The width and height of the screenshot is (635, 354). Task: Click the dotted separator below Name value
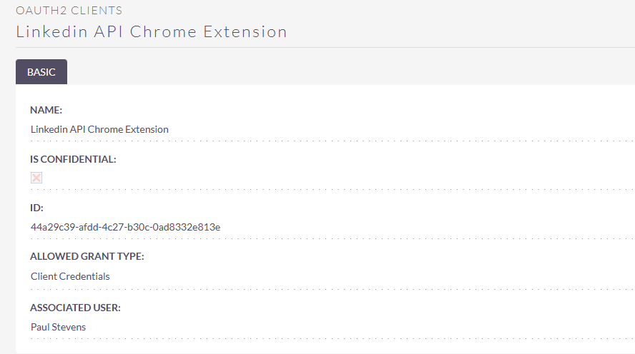(x=333, y=141)
